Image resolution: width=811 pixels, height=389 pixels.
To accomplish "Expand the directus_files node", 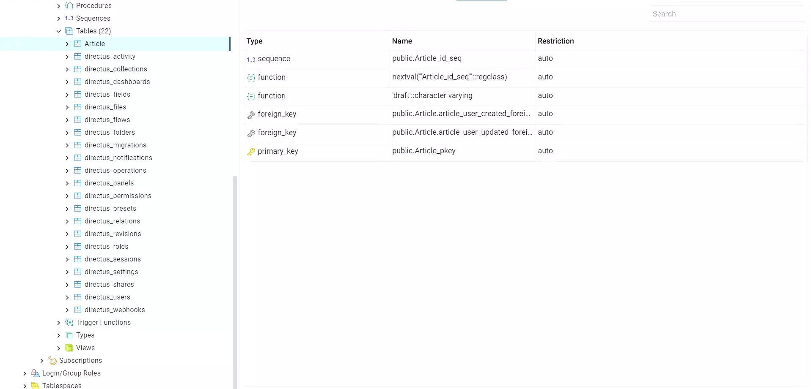I will click(67, 107).
